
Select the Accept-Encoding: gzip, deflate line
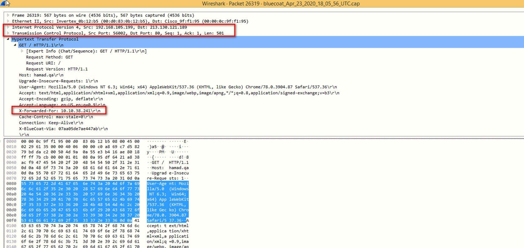click(x=61, y=99)
